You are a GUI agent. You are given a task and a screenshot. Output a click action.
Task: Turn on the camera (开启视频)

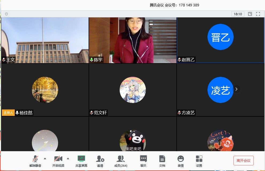pos(58,161)
